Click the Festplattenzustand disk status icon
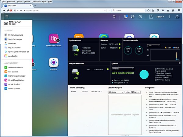 coord(76,72)
